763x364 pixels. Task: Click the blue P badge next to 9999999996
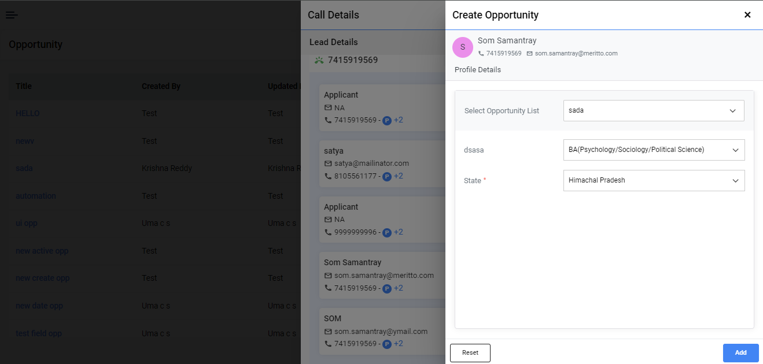tap(387, 232)
